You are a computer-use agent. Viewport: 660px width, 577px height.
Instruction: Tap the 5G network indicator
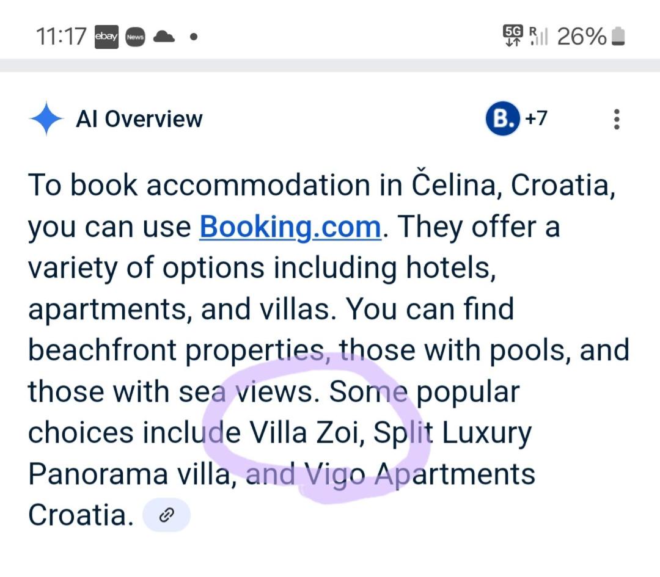point(512,37)
